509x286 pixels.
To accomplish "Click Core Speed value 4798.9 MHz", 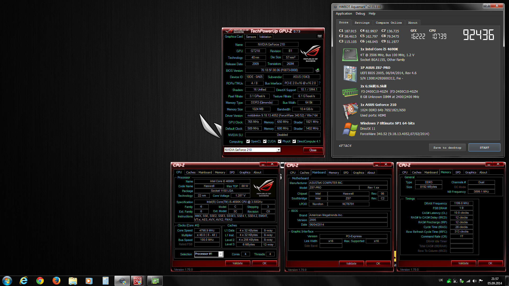I will pyautogui.click(x=207, y=230).
